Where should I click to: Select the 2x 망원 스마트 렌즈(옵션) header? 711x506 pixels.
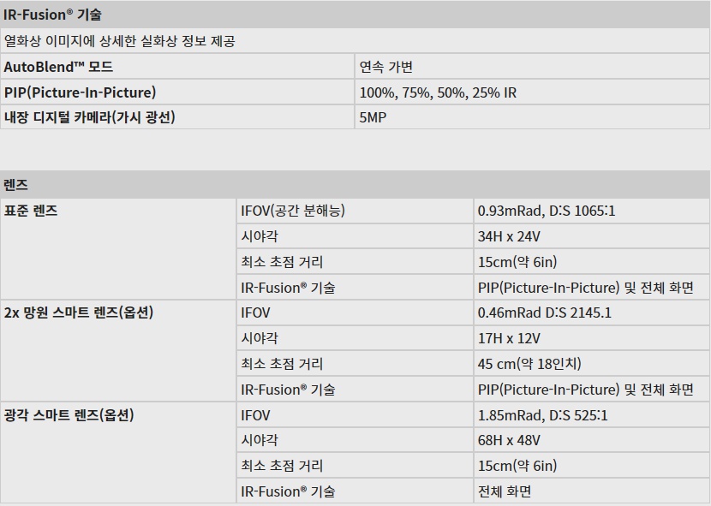coord(78,313)
